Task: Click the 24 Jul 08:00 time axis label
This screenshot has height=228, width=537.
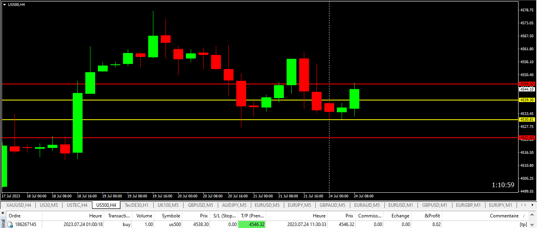Action: tap(364, 196)
